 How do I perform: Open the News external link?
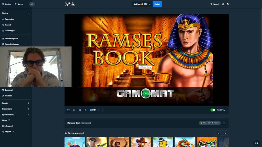click(x=6, y=120)
